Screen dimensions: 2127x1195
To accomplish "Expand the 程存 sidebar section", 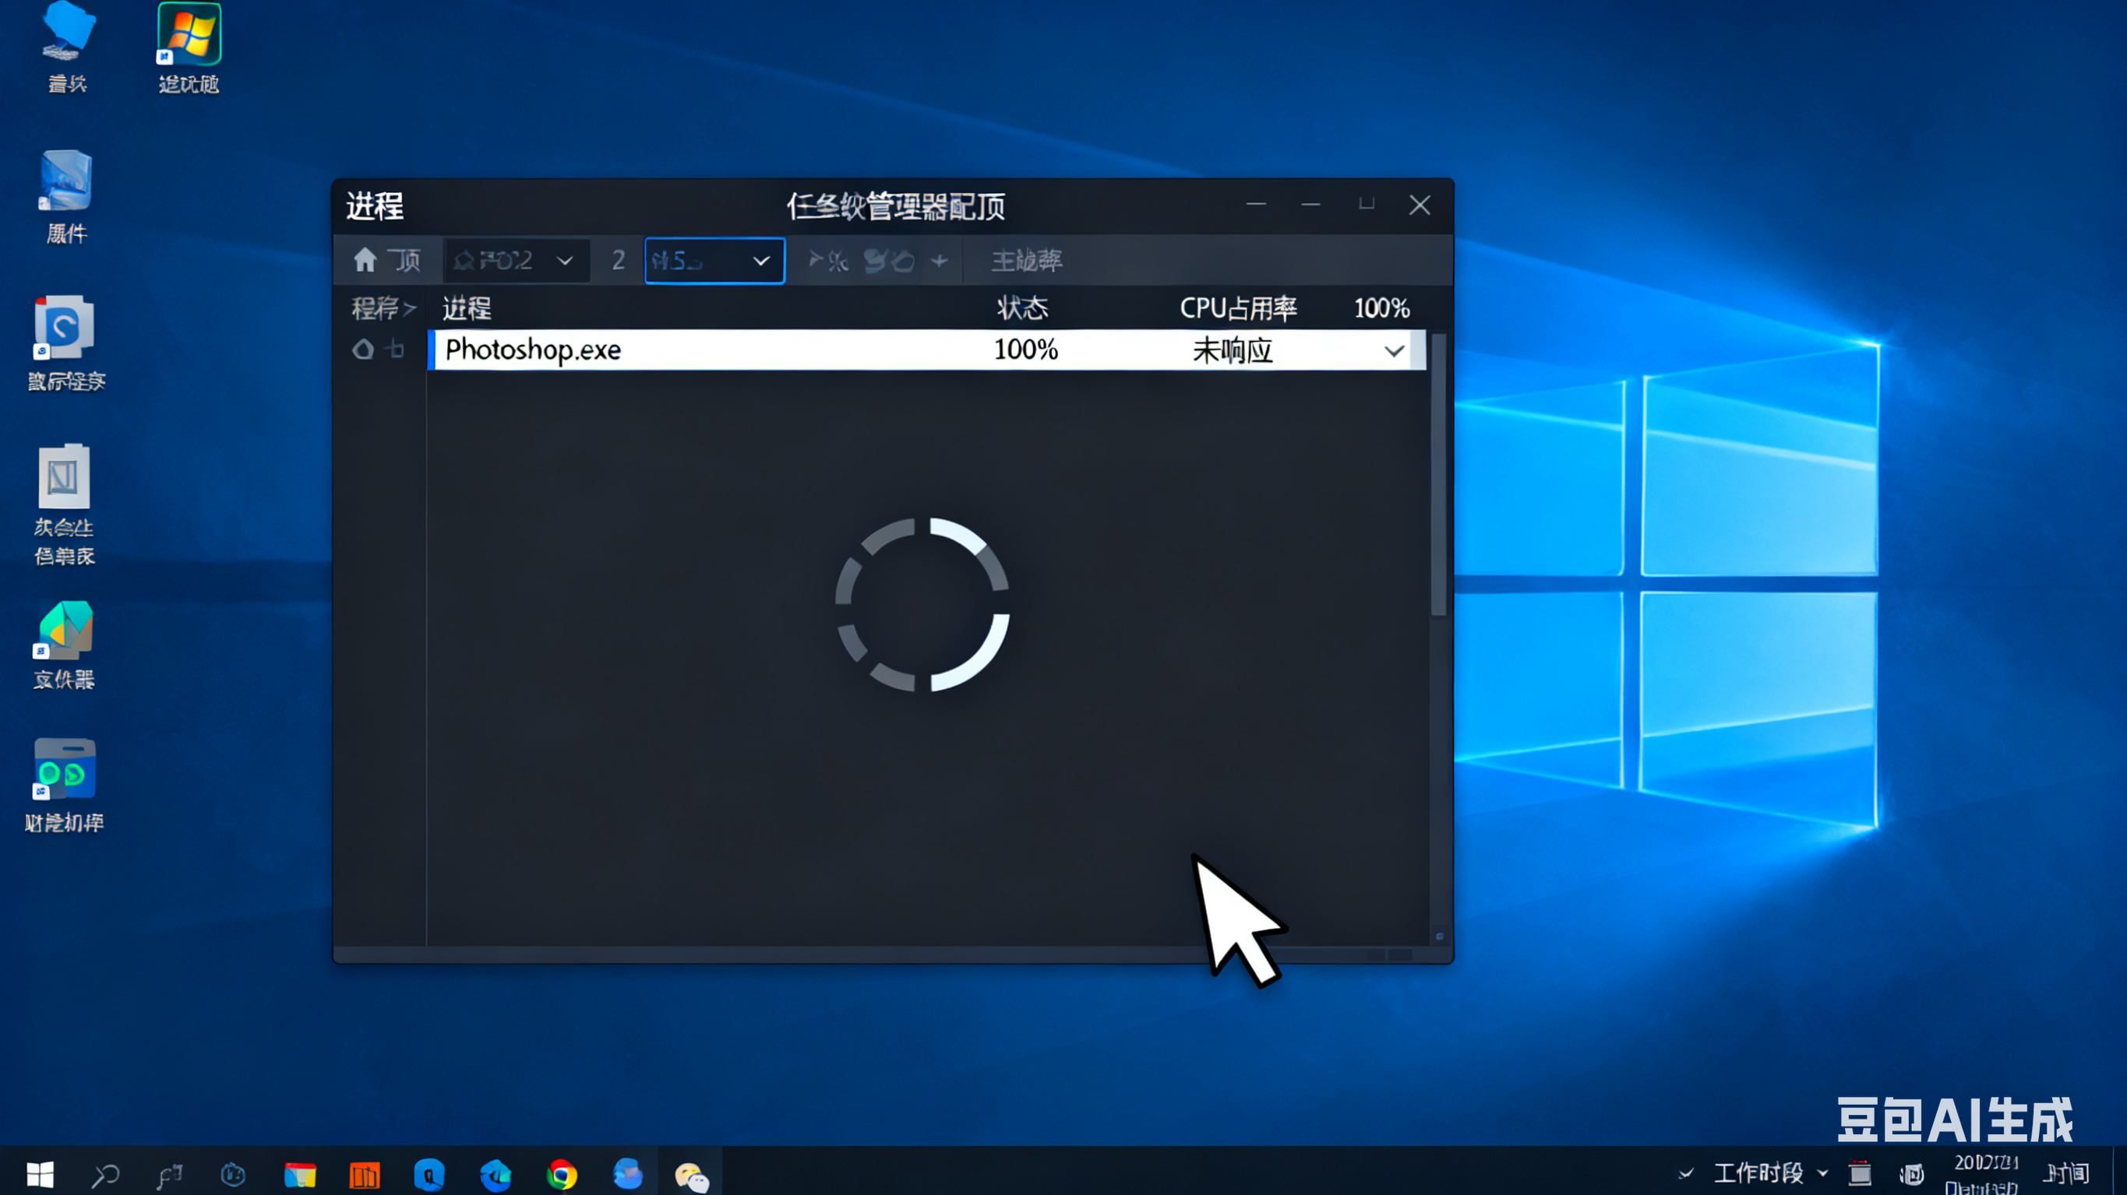I will click(x=383, y=308).
